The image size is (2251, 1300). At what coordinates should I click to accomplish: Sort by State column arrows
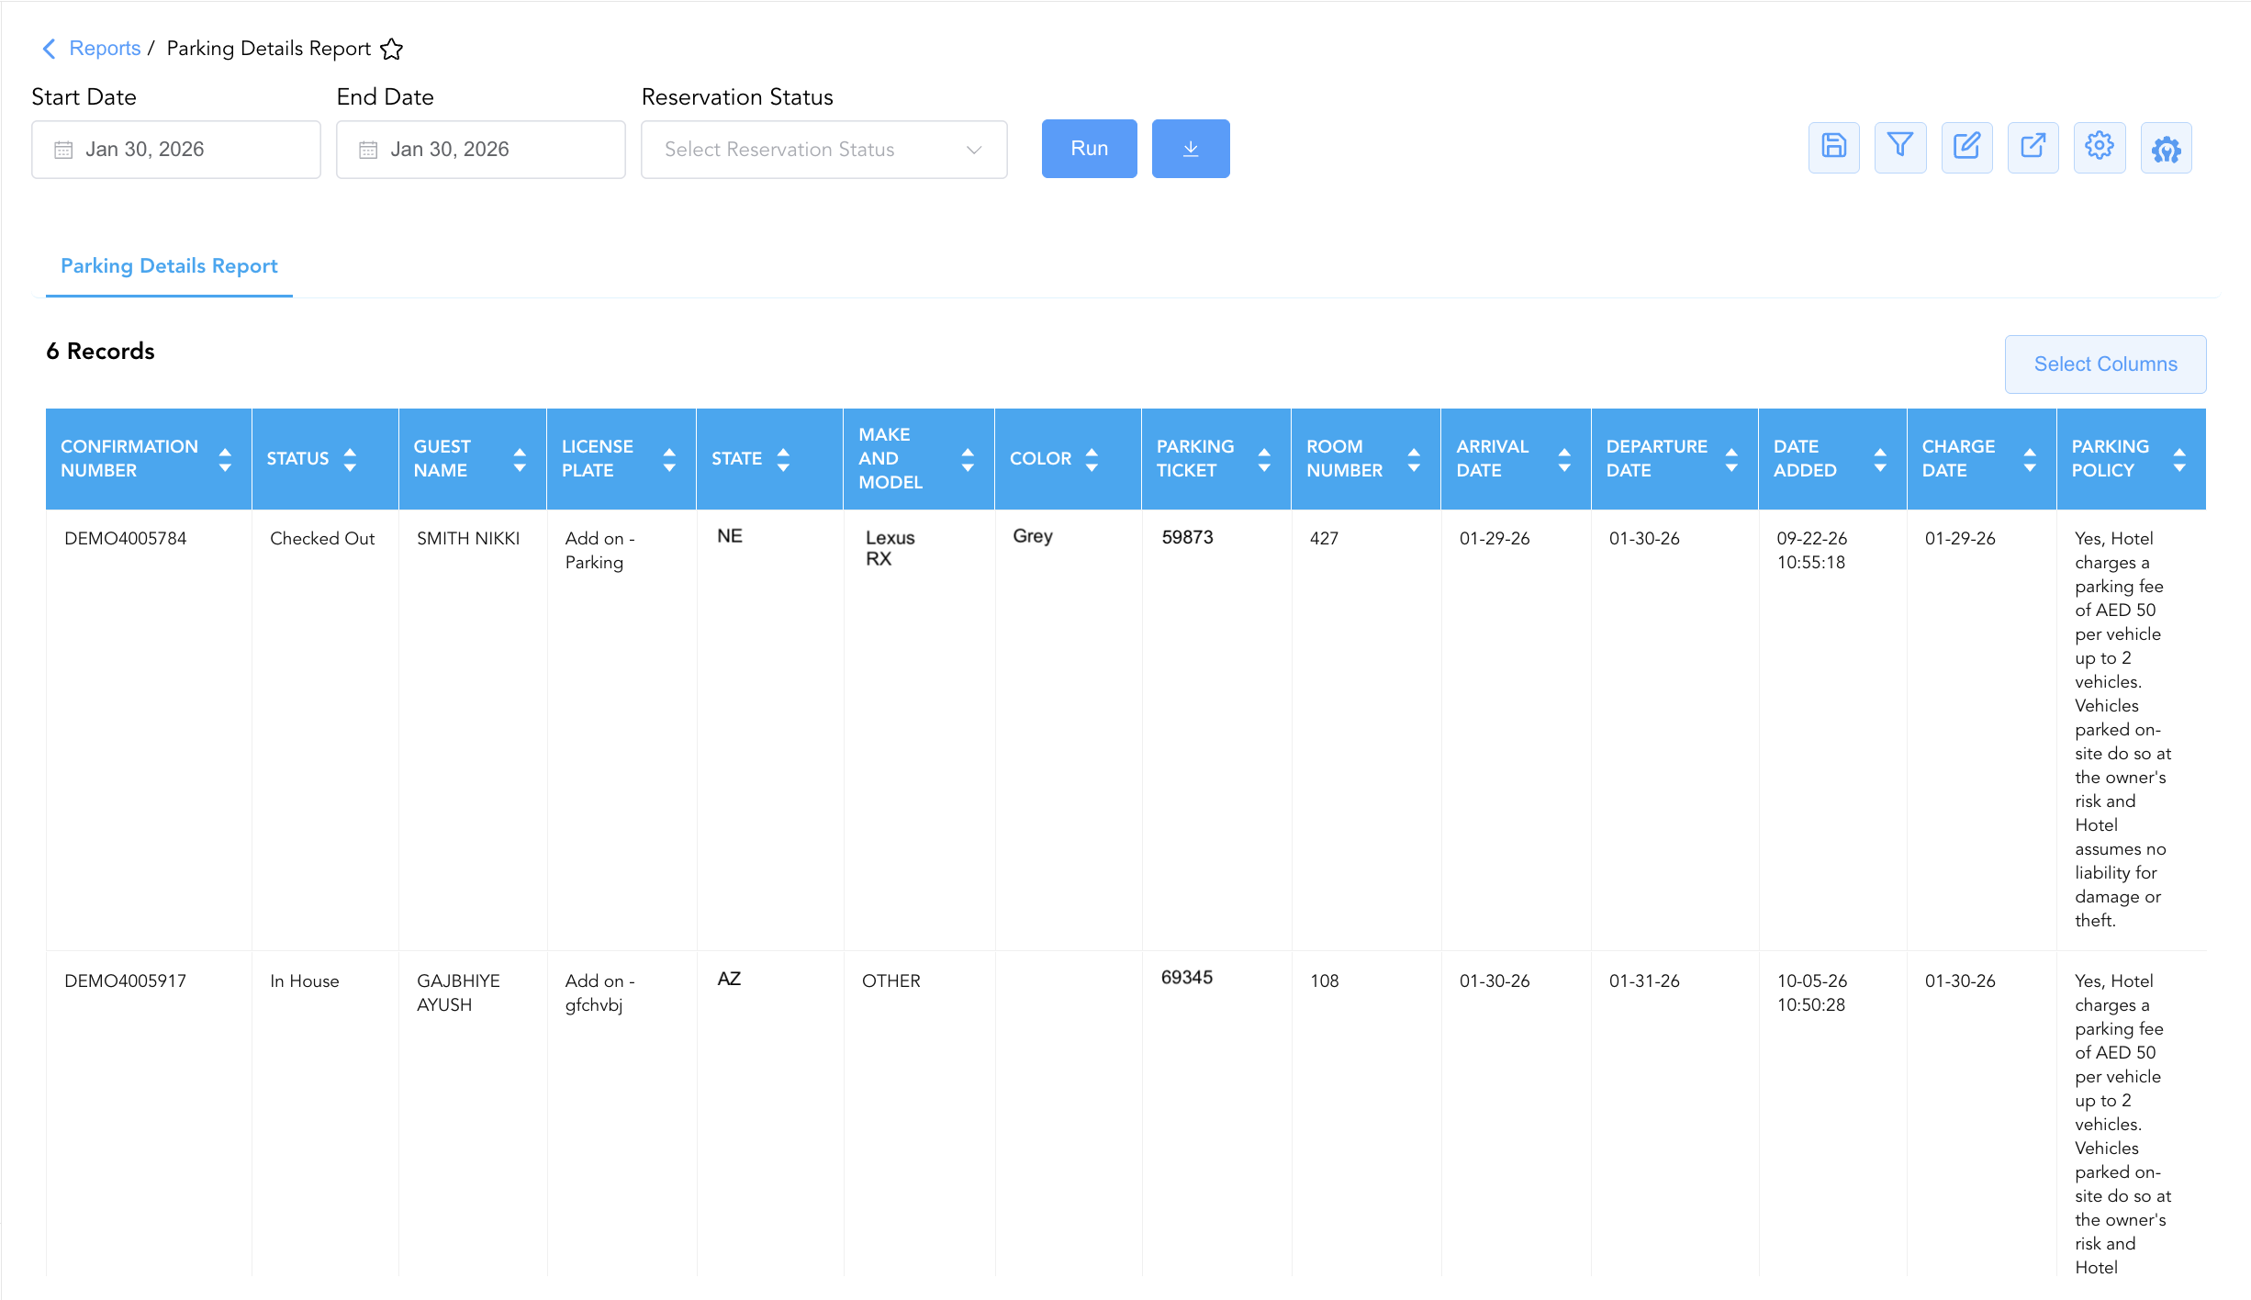(783, 459)
